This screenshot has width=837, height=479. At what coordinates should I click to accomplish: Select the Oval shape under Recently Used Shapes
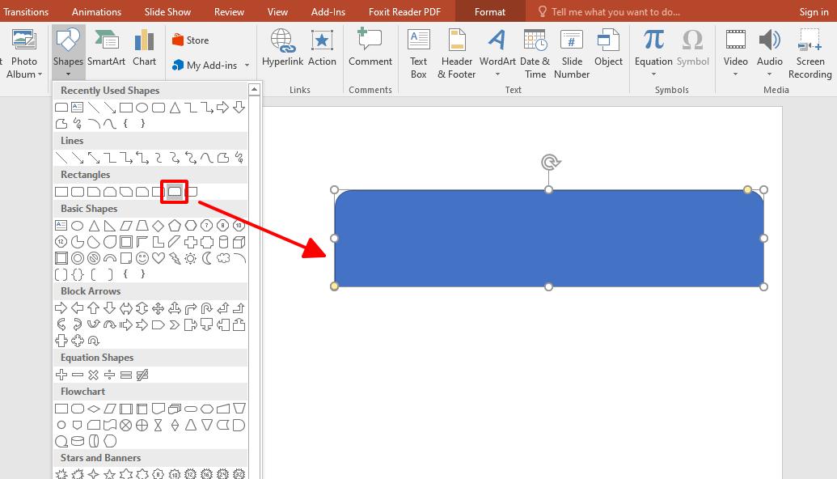pos(142,106)
